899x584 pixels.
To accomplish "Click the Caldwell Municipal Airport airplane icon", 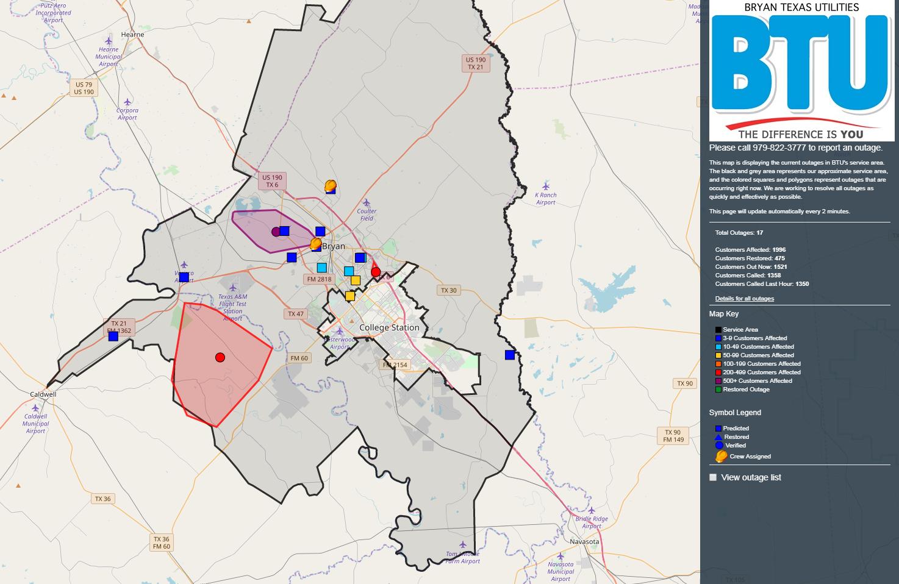I will tap(35, 408).
